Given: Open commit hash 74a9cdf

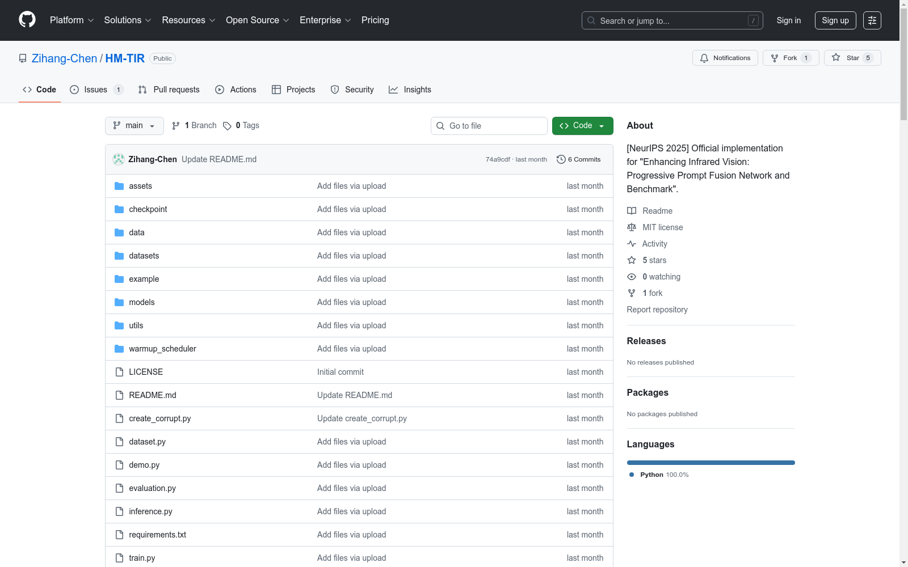Looking at the screenshot, I should (x=498, y=159).
